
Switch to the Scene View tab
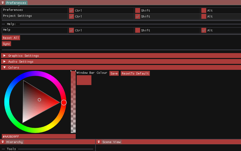pyautogui.click(x=111, y=142)
